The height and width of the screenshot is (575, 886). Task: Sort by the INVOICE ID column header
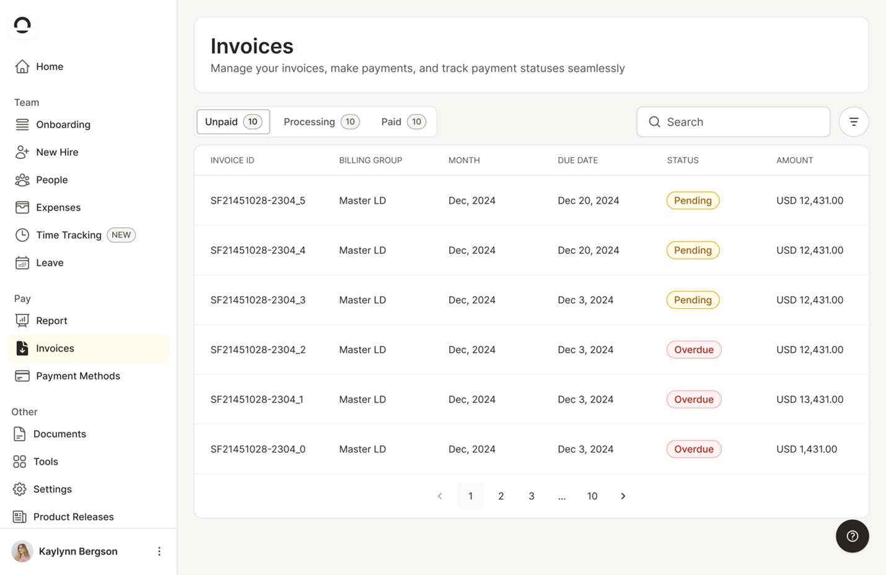tap(232, 160)
